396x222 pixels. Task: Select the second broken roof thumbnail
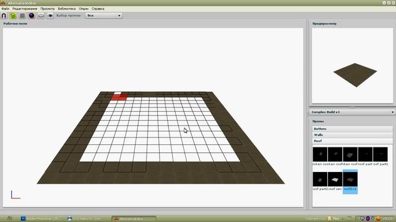coord(335,154)
